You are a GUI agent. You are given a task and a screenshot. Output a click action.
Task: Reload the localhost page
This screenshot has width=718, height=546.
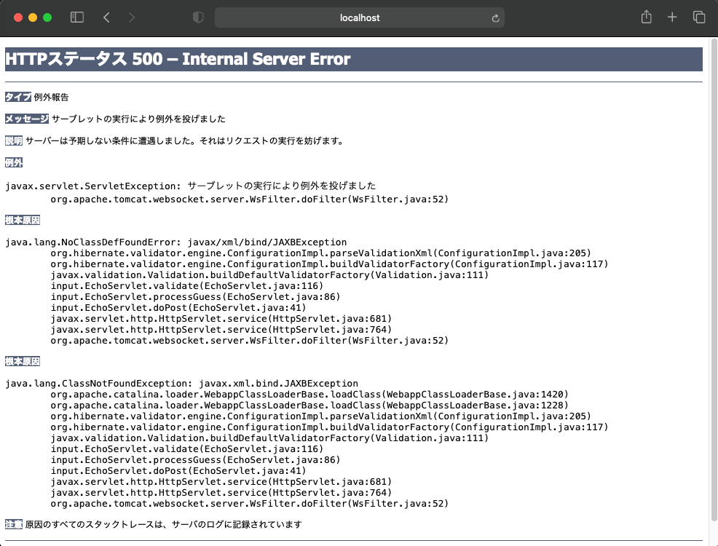pos(494,17)
